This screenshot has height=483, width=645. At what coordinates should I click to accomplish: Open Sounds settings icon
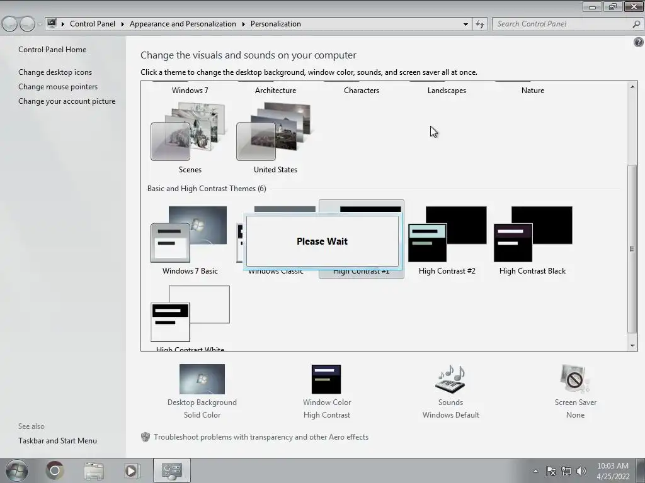(x=450, y=379)
